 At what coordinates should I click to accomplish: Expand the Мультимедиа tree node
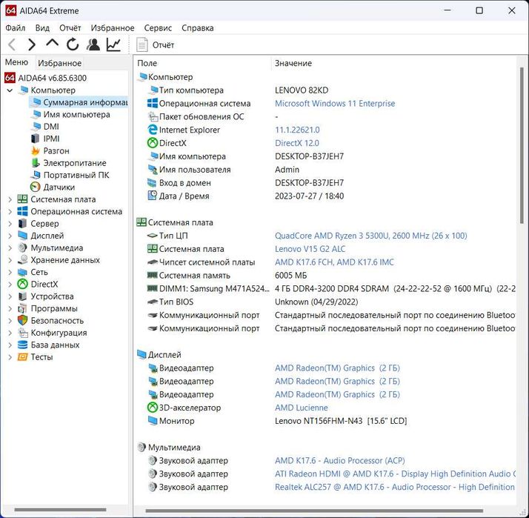click(x=10, y=248)
